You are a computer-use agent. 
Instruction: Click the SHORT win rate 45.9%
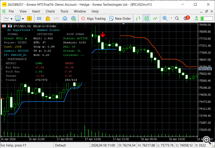pos(69,67)
